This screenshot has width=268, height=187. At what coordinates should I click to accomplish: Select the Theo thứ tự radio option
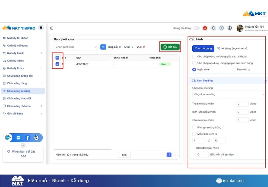233,69
